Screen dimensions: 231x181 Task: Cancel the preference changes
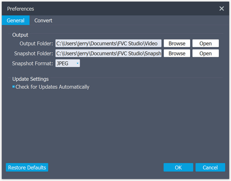pyautogui.click(x=210, y=168)
